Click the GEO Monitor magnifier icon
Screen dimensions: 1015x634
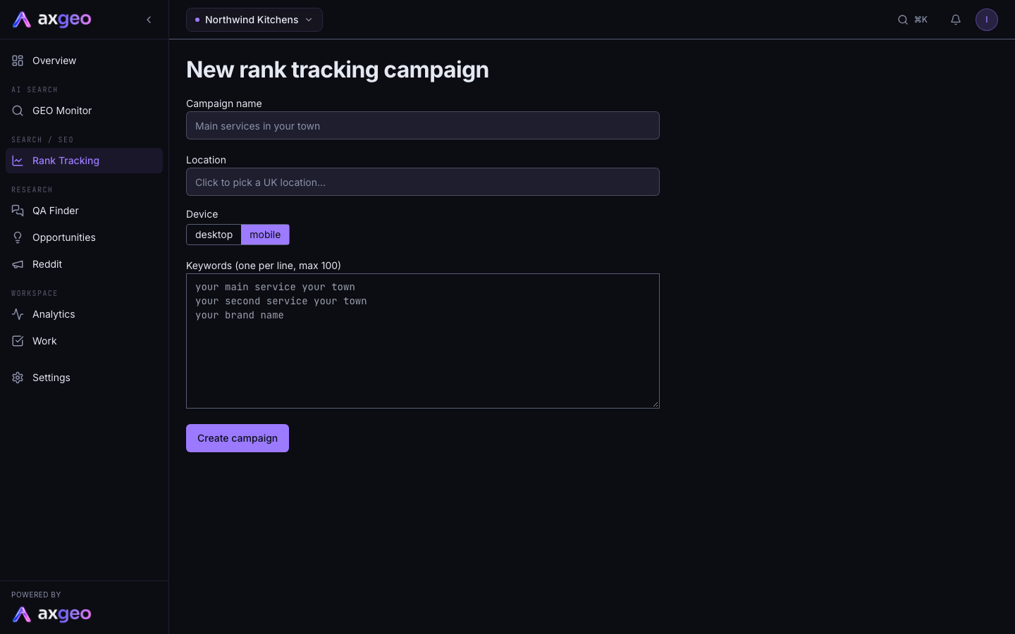[x=18, y=111]
